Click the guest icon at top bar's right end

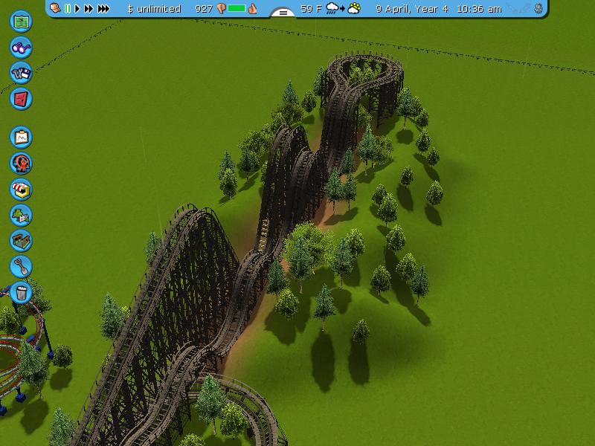point(538,9)
